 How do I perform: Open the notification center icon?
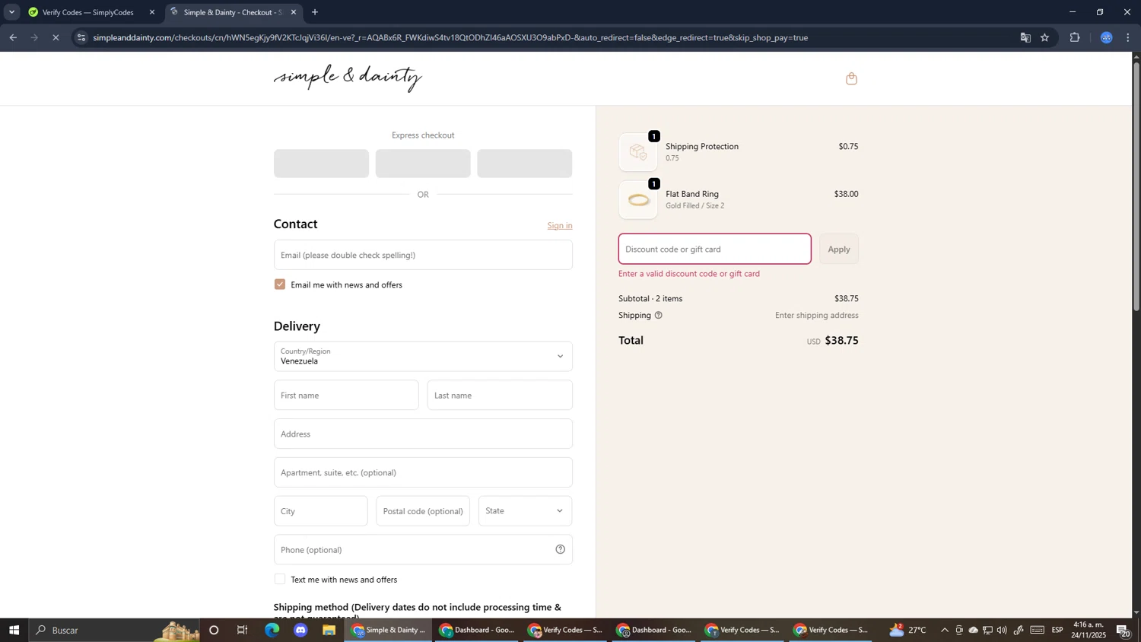pos(1123,630)
